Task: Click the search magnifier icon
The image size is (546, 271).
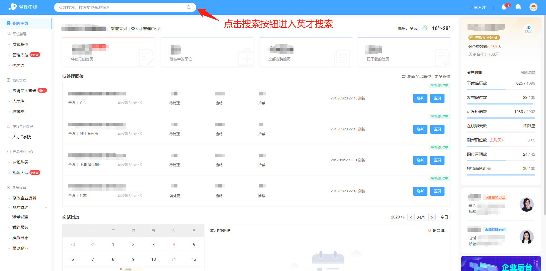Action: 189,7
